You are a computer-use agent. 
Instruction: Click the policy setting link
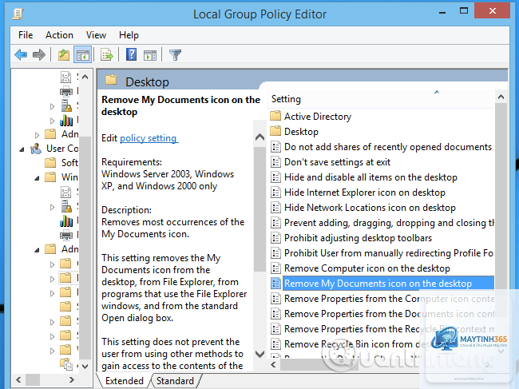tap(149, 138)
